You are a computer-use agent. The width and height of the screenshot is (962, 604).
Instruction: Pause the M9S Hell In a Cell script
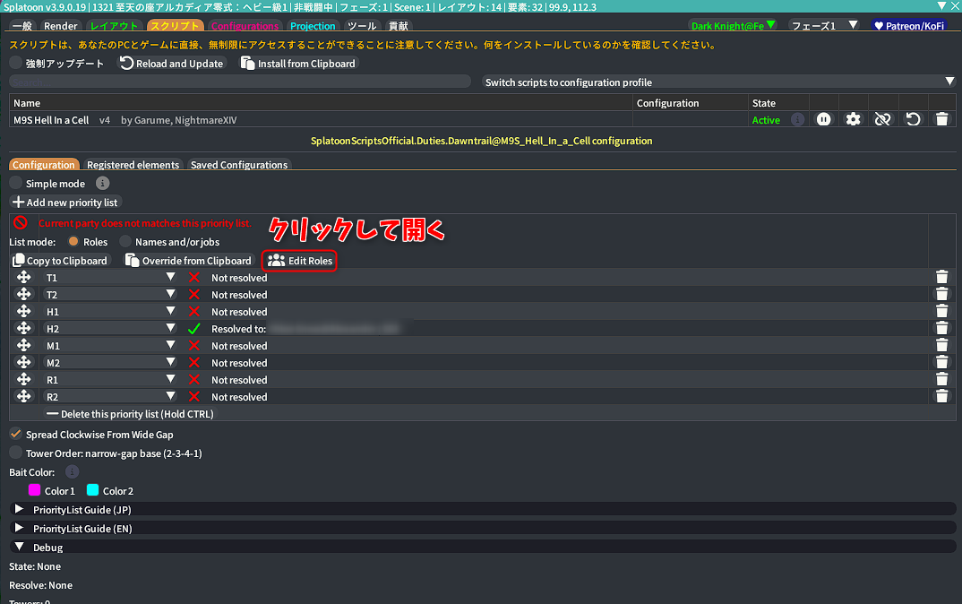(x=823, y=119)
